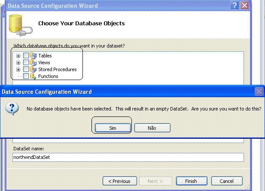Click the question mark dialog icon
This screenshot has width=265, height=191.
pyautogui.click(x=12, y=109)
